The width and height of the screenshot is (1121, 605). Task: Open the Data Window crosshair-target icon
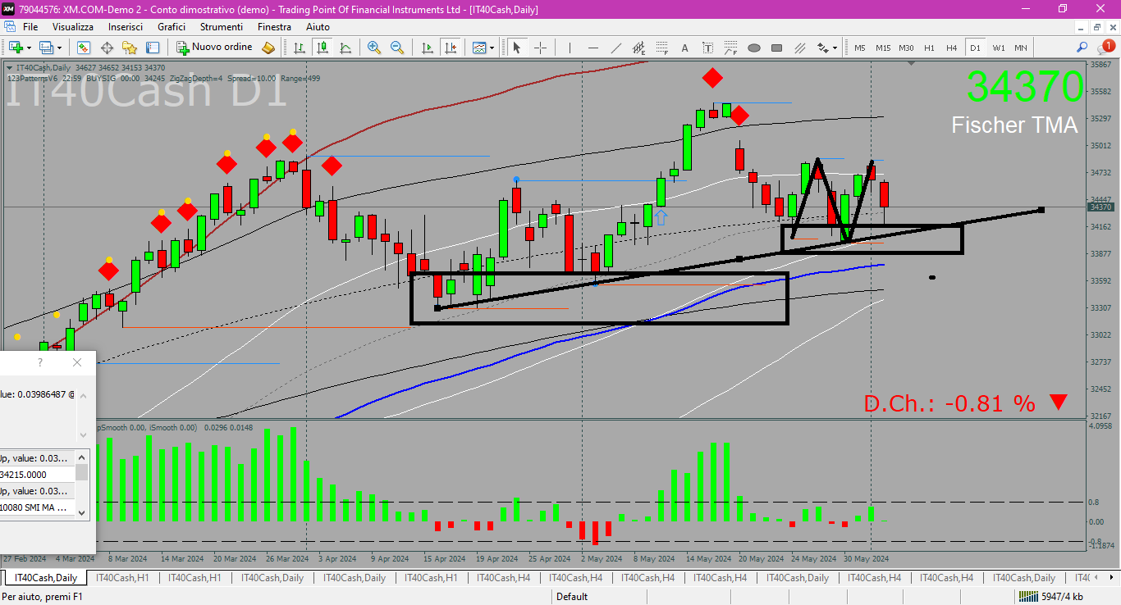click(x=107, y=48)
